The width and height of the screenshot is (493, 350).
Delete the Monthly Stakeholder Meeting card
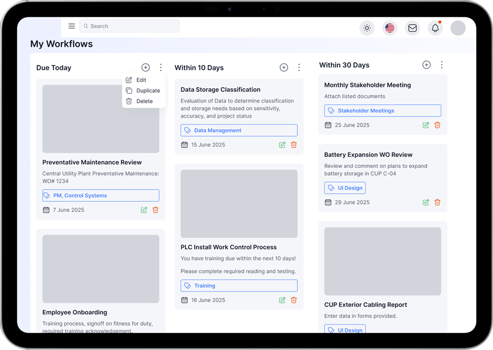pos(437,125)
